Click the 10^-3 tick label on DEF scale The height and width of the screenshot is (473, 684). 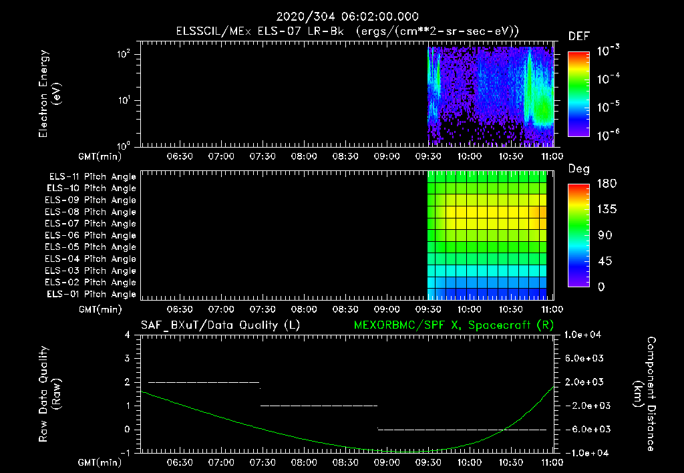608,51
